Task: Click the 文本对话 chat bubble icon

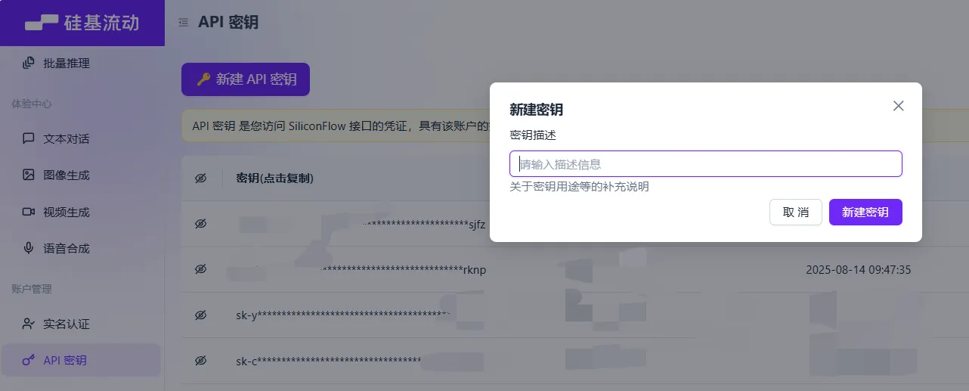Action: pyautogui.click(x=29, y=138)
